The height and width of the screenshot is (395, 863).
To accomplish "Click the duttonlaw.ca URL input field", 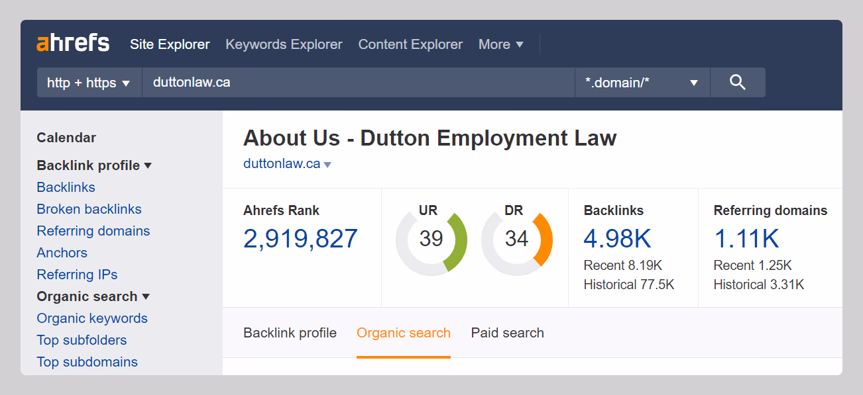I will click(x=359, y=83).
